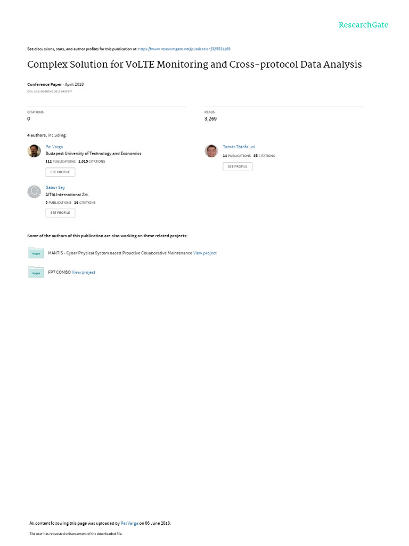Screen dimensions: 409x546
Task: Click the 3,269 reads count
Action: pos(210,119)
